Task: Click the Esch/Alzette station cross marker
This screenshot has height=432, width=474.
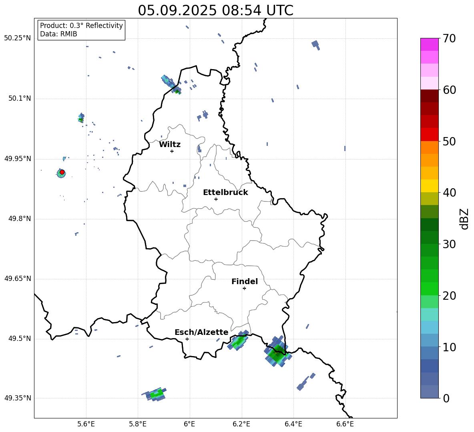Action: point(187,339)
